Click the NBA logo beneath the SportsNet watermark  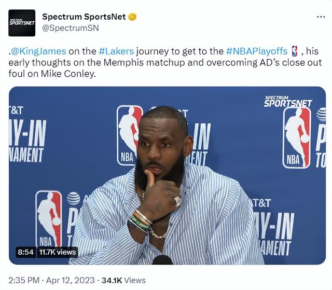(x=296, y=137)
